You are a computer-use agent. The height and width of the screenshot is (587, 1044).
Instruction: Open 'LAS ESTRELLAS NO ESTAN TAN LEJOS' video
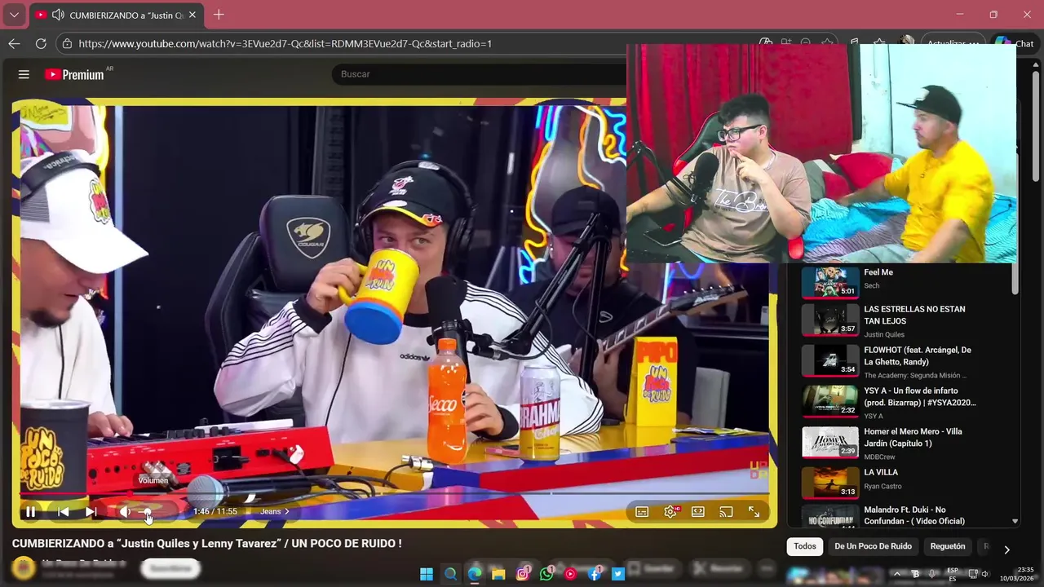tap(914, 315)
